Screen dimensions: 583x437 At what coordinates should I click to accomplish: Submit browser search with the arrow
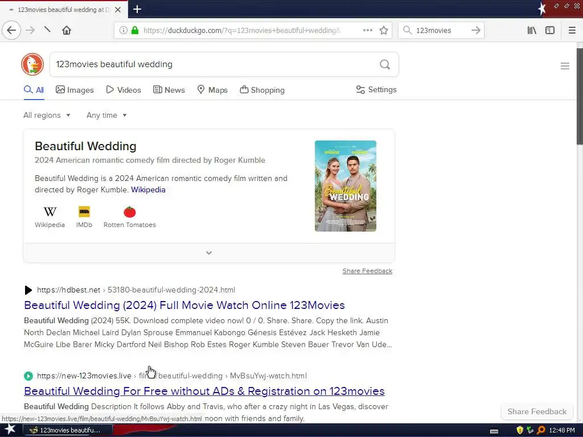[x=476, y=30]
